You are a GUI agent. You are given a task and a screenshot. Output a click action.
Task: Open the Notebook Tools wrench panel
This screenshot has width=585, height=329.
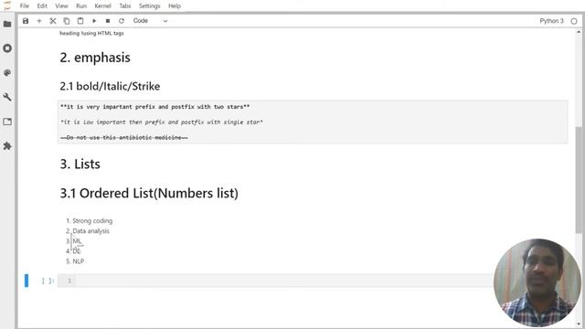(x=7, y=97)
